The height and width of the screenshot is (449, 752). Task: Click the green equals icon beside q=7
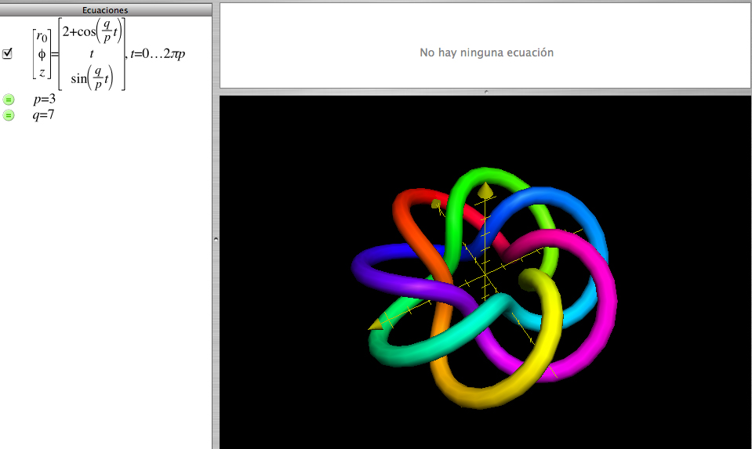[x=9, y=115]
